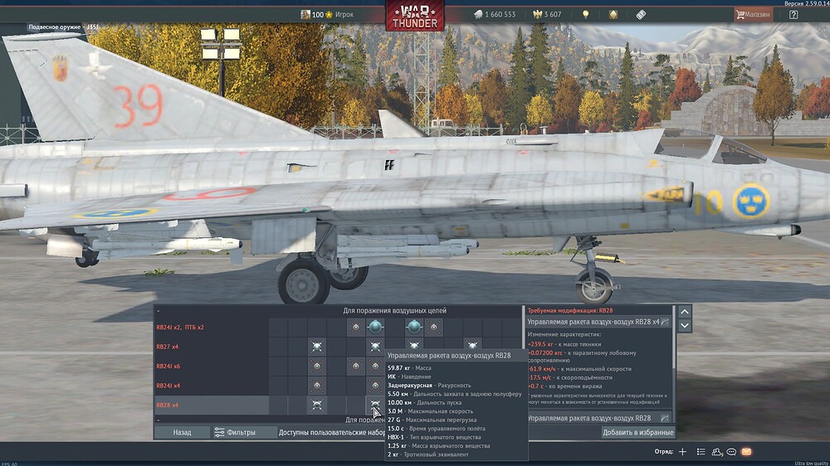The height and width of the screenshot is (466, 830).
Task: Click the player avatar next to level 100
Action: [x=305, y=15]
